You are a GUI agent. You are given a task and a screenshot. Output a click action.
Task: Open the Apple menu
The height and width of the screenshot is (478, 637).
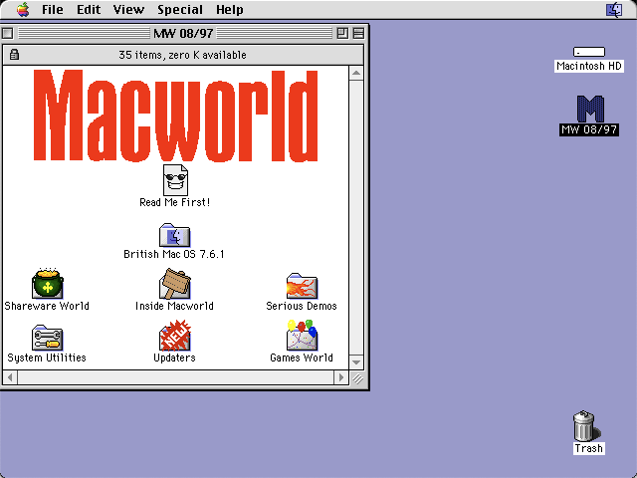pyautogui.click(x=23, y=9)
